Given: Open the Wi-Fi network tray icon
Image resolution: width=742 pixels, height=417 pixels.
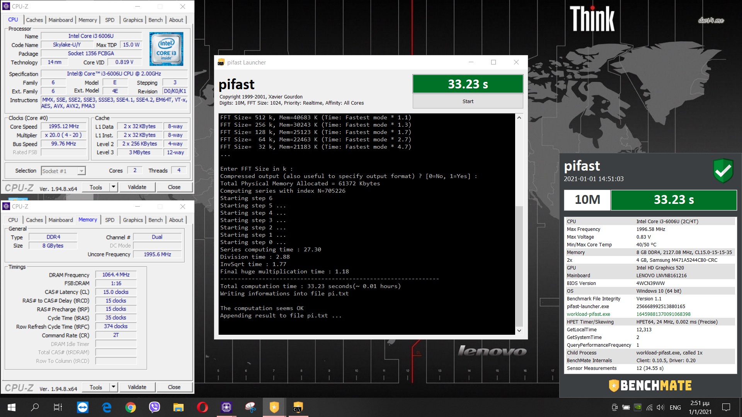Looking at the screenshot, I should coord(650,407).
